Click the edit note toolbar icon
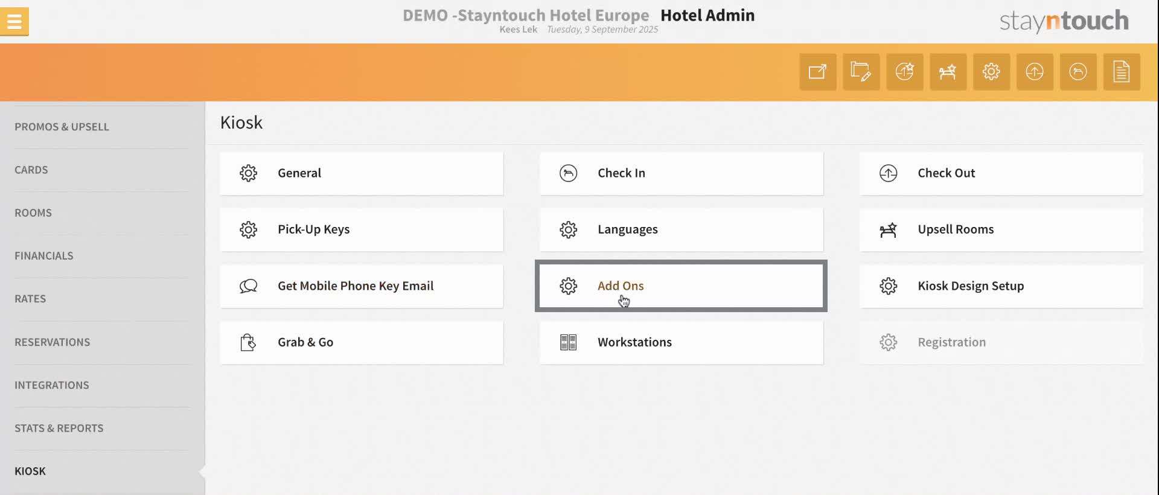The width and height of the screenshot is (1159, 495). (x=861, y=72)
